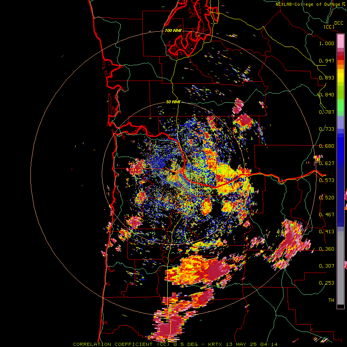This screenshot has width=347, height=347.
Task: Click the pink top segment of the color bar
Action: click(x=340, y=41)
